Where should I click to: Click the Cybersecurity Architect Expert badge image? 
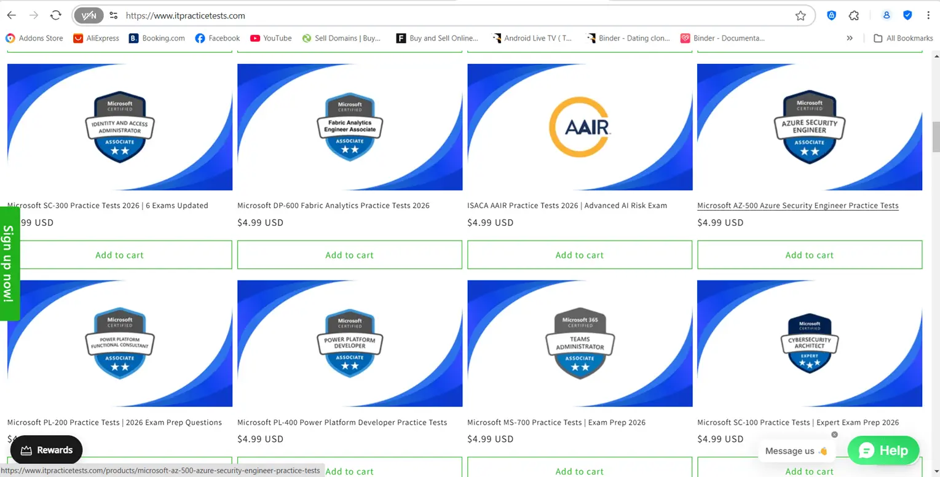(x=810, y=344)
